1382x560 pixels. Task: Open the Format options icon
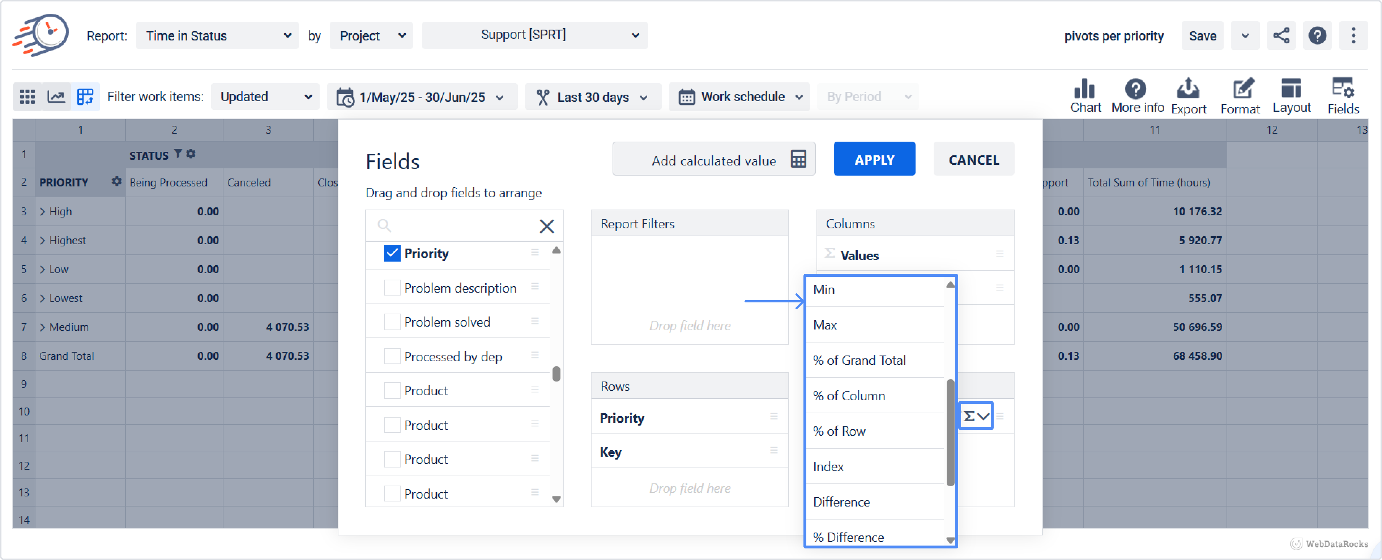pos(1240,95)
